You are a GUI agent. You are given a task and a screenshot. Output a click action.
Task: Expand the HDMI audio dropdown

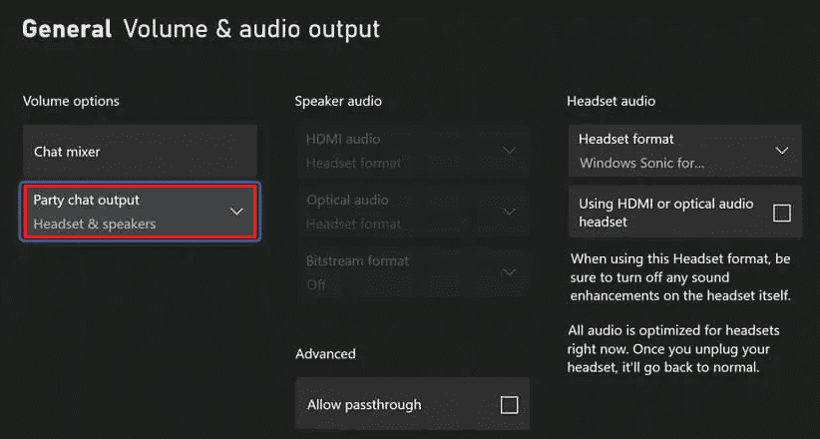coord(412,152)
